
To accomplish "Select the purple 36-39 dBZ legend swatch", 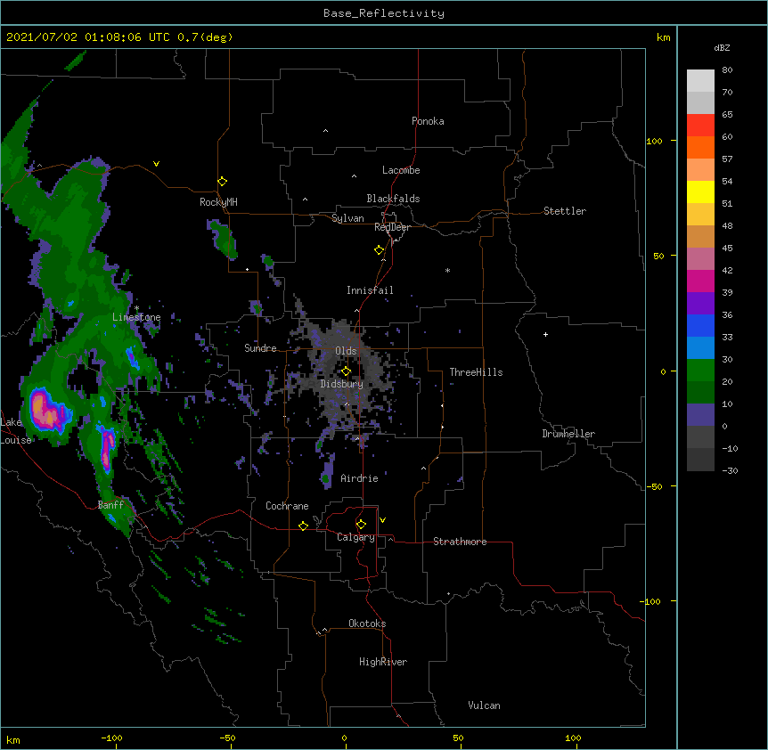I will 700,304.
